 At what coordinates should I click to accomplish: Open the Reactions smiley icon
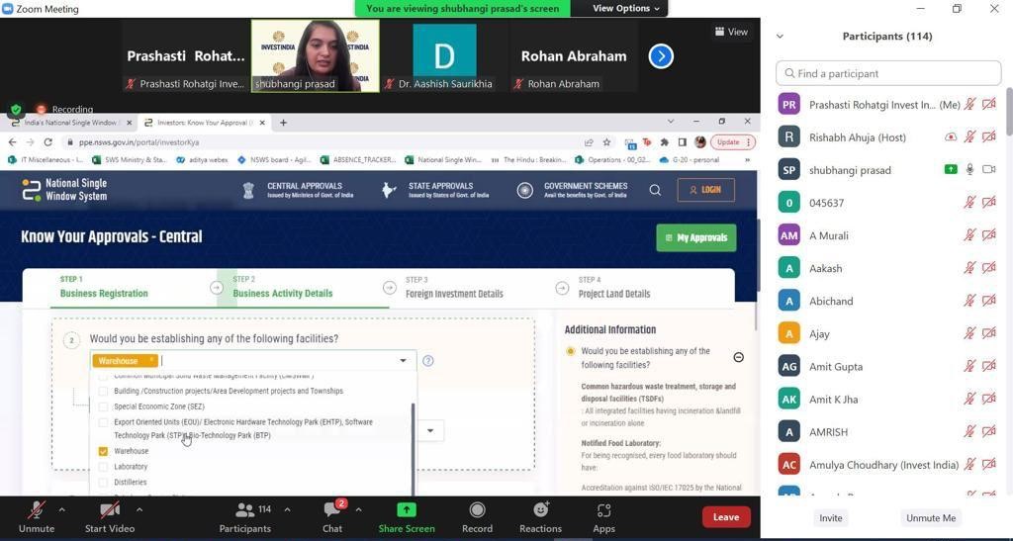tap(541, 510)
